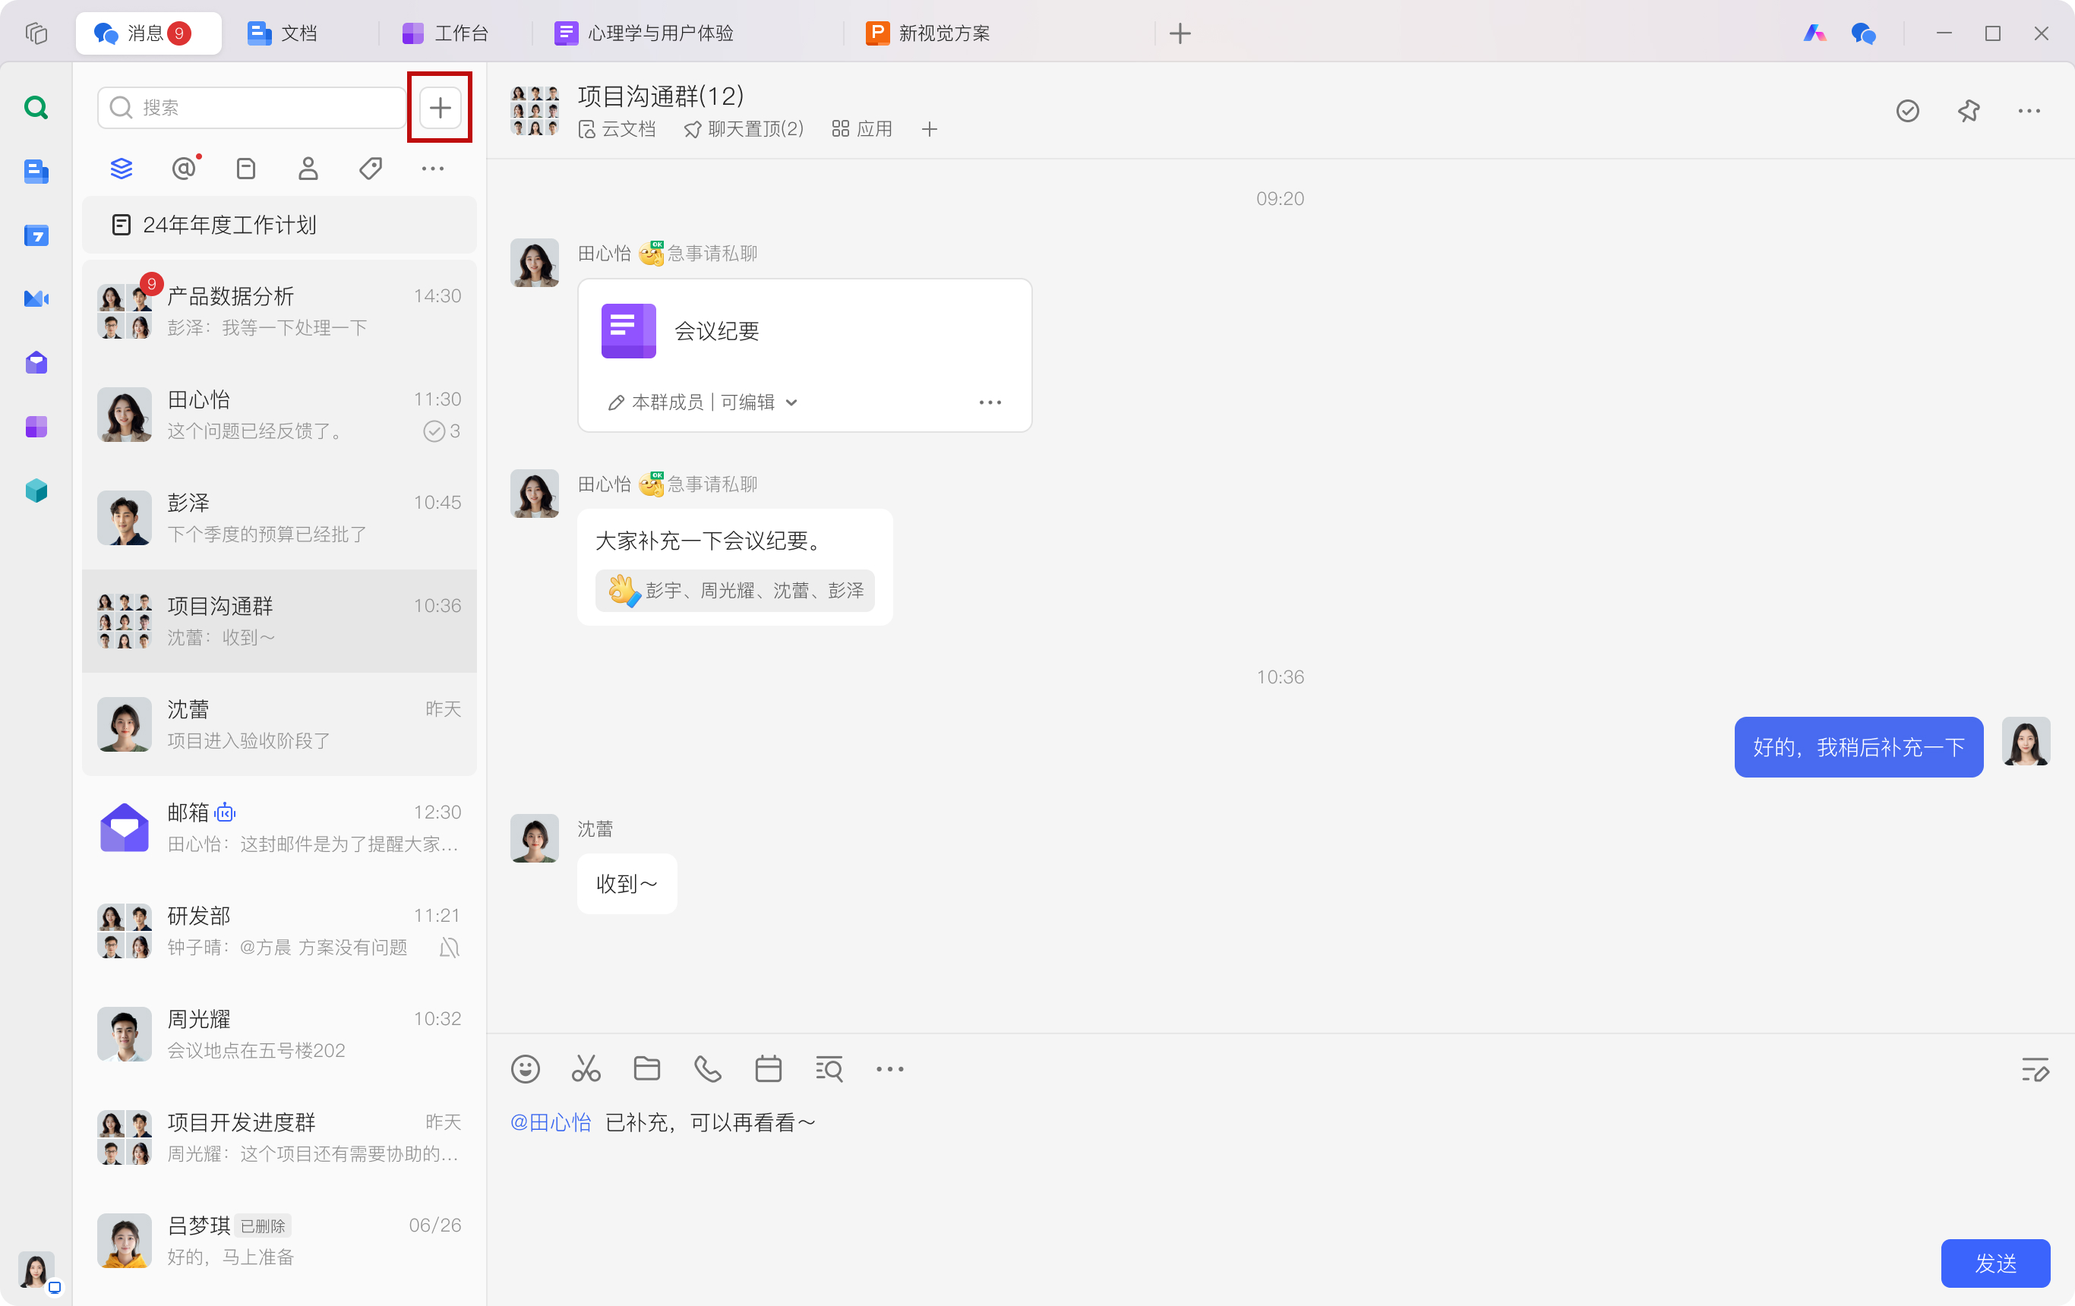This screenshot has width=2075, height=1306.
Task: Open the @ mentions filter
Action: point(184,169)
